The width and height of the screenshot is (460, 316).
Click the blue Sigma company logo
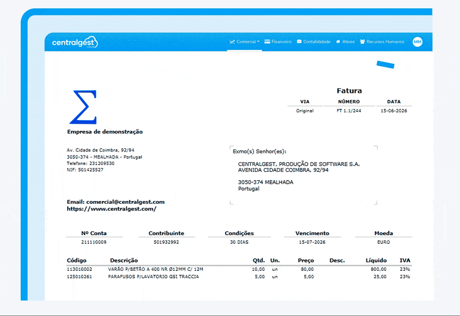(x=83, y=107)
